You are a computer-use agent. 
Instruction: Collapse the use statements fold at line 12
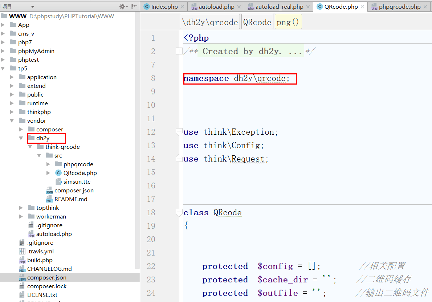179,132
